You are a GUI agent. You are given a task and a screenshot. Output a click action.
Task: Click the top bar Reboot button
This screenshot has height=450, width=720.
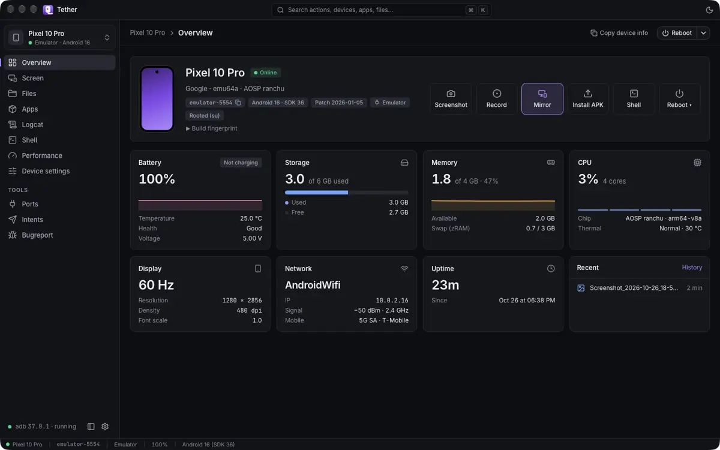click(677, 33)
